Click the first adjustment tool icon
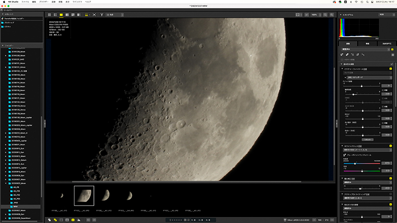The image size is (397, 223). [x=342, y=55]
